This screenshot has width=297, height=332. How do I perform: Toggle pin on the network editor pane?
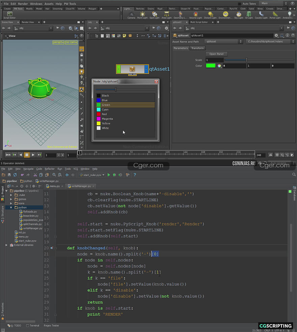154,28
